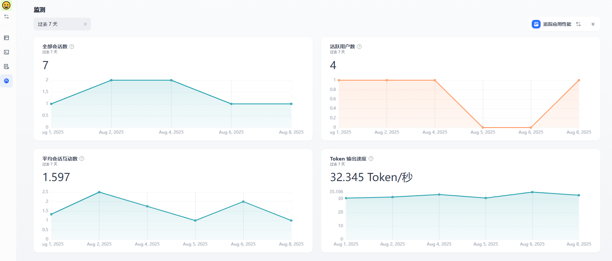Click the Token 输出速度 card title

pyautogui.click(x=348, y=159)
